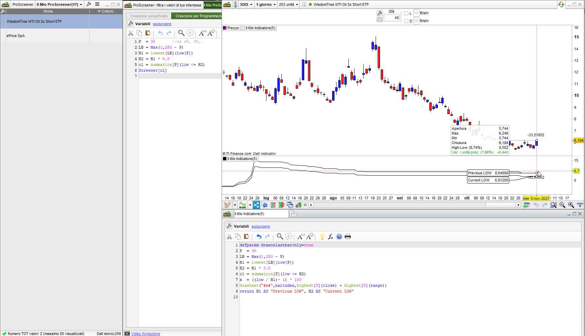
Task: Click the aggiungere link in indicator editor
Action: (x=261, y=226)
